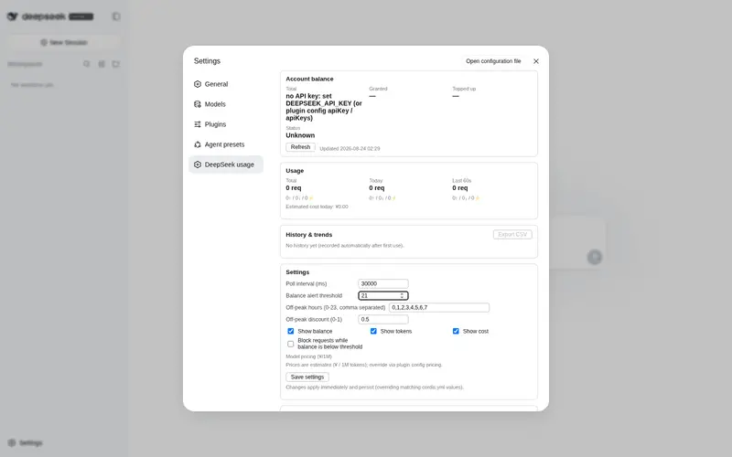Click the workspaces search icon behind dialog
Viewport: 732px width, 457px height.
[x=87, y=64]
